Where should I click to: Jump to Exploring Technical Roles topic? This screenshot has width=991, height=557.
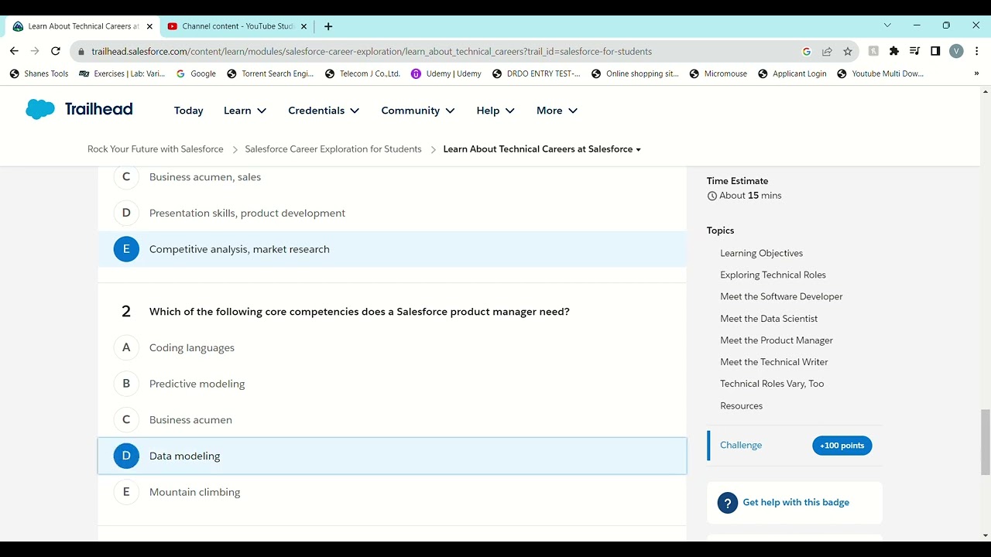(773, 275)
